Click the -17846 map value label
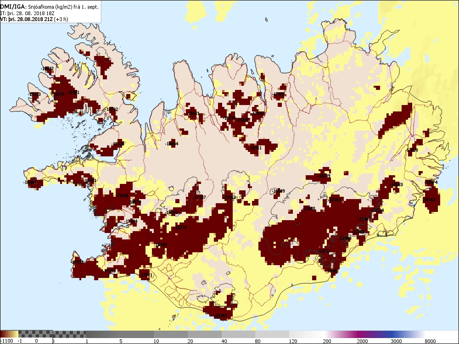Screen dimensions: 459x344 pyautogui.click(x=257, y=113)
